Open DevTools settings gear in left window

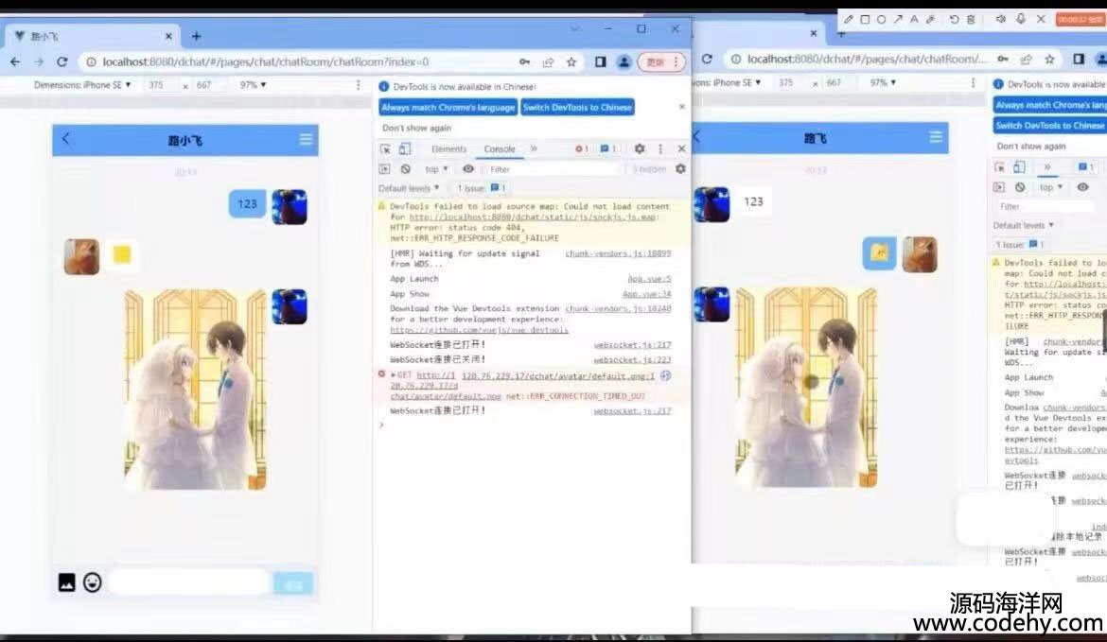coord(640,148)
